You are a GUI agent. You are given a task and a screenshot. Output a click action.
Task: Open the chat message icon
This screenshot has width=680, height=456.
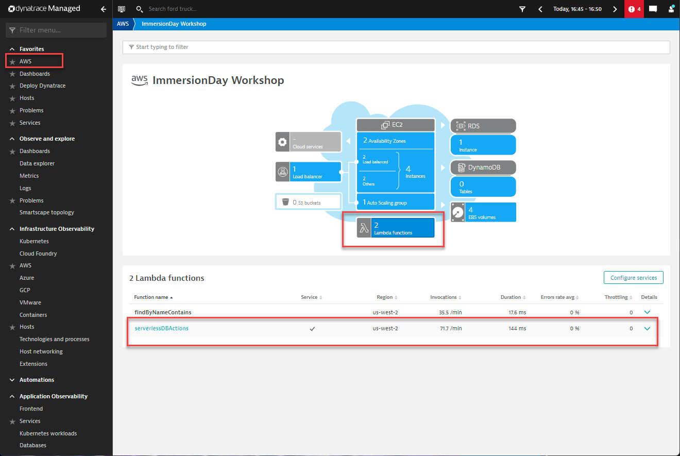pos(653,9)
